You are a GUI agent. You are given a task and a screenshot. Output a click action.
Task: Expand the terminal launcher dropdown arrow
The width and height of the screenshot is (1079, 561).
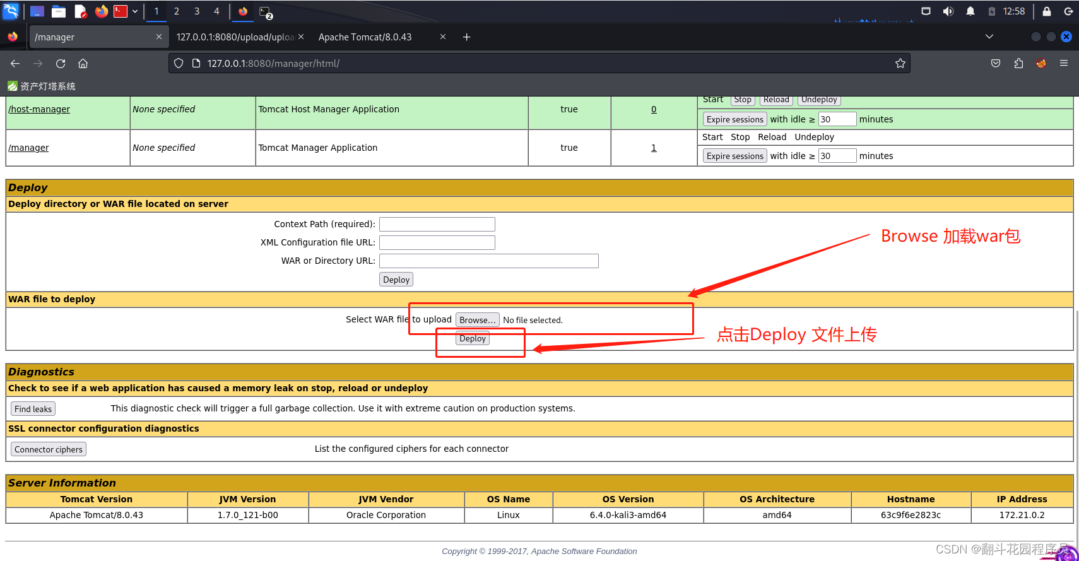tap(135, 11)
